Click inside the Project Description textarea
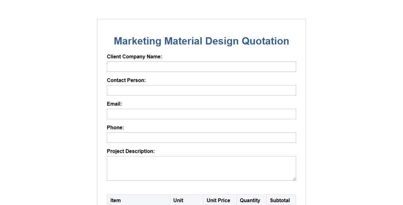403x205 pixels. pos(201,168)
